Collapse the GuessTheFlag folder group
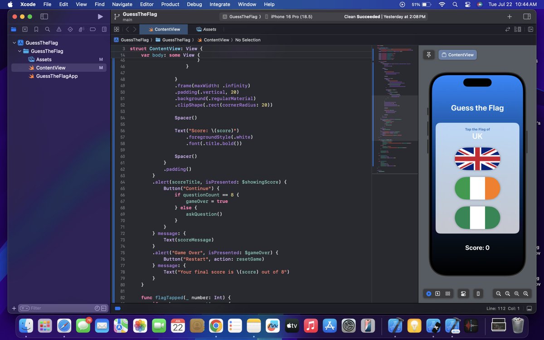 19,51
